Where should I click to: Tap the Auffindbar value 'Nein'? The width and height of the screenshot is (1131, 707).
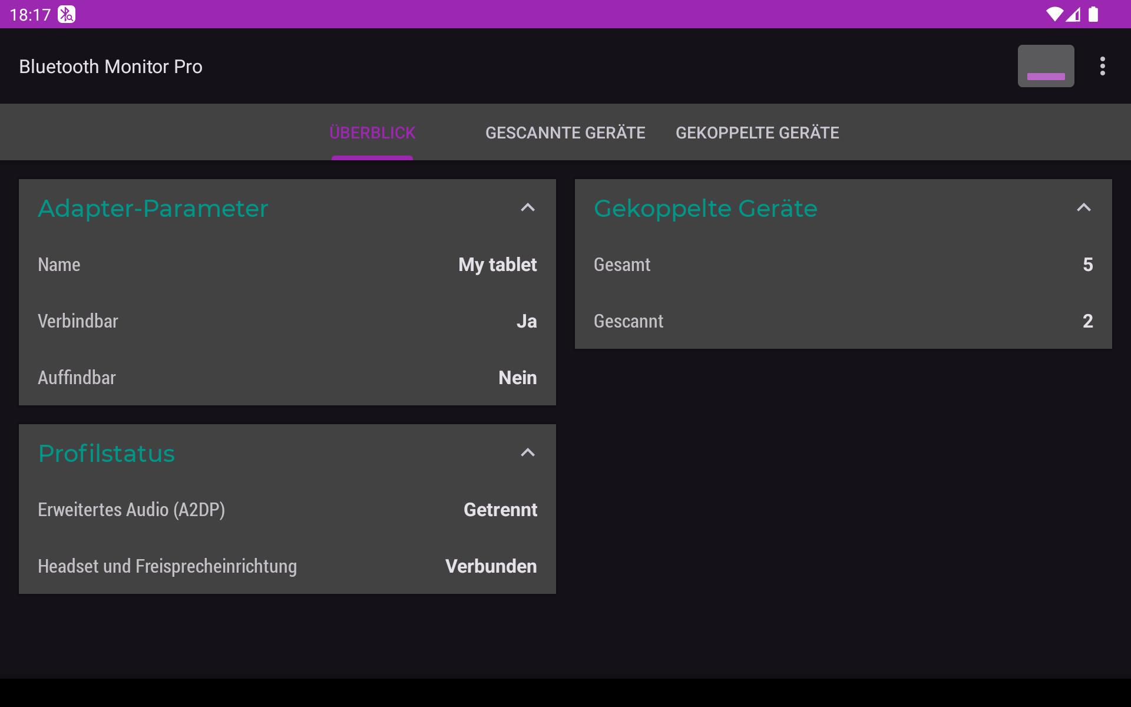518,378
